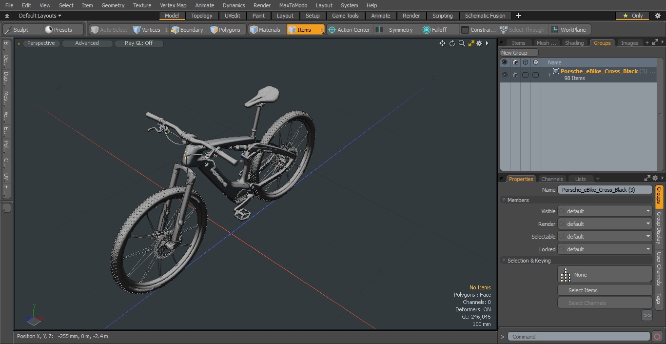Image resolution: width=666 pixels, height=344 pixels.
Task: Click the New Group button
Action: (x=519, y=53)
